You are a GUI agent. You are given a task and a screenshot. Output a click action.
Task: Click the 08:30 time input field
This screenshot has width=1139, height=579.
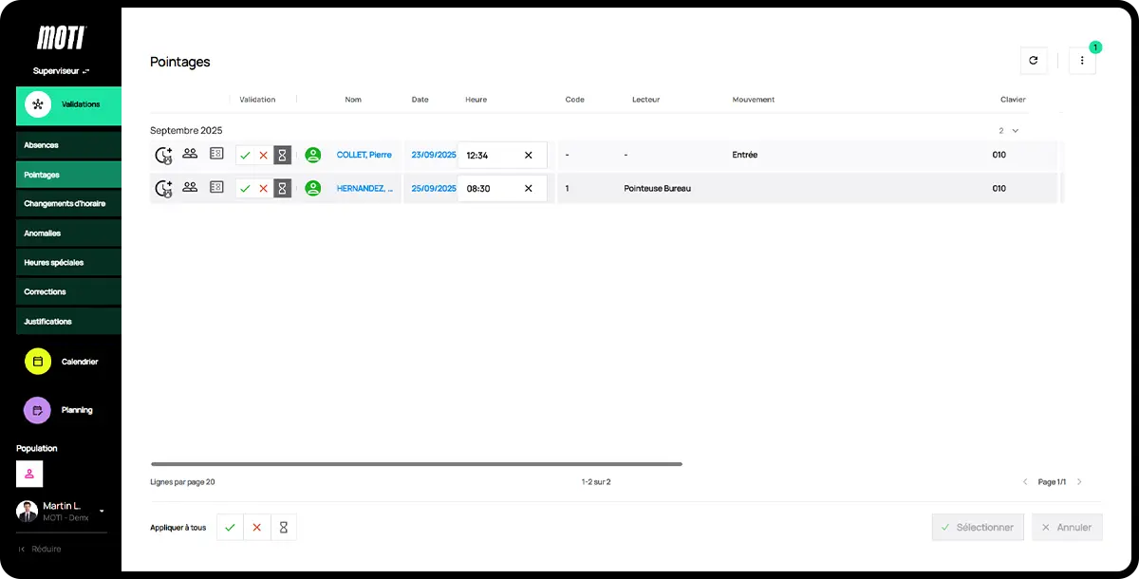(489, 188)
